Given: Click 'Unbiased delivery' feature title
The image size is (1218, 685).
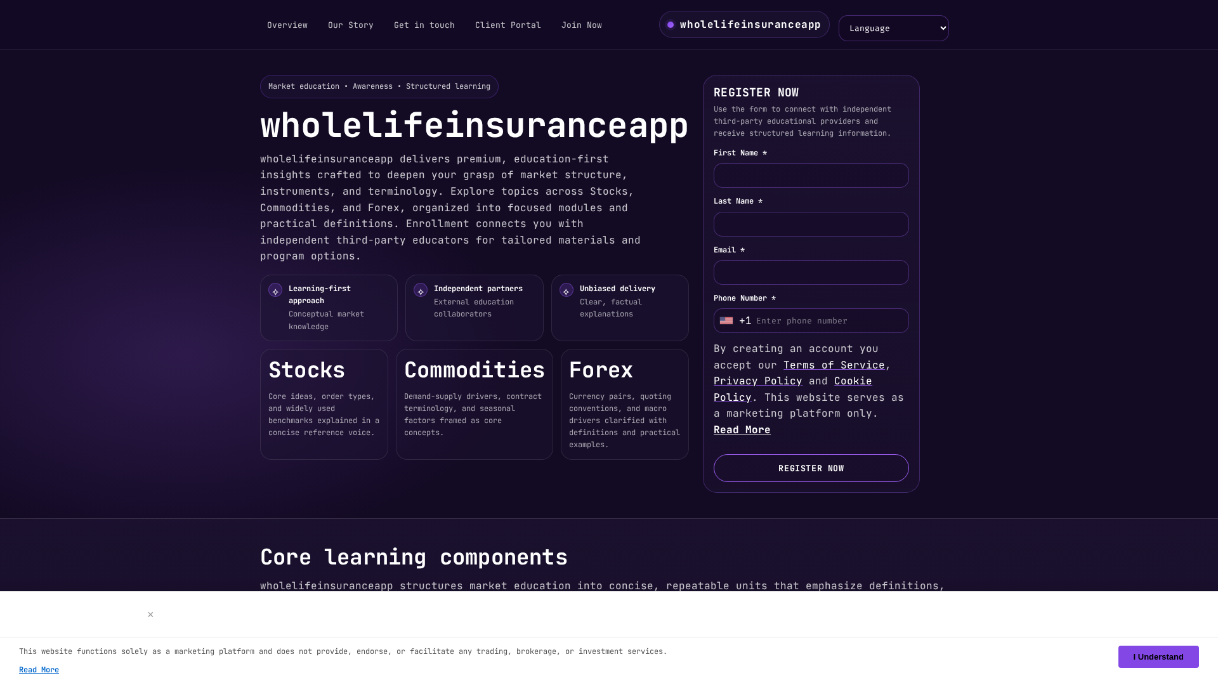Looking at the screenshot, I should [617, 289].
